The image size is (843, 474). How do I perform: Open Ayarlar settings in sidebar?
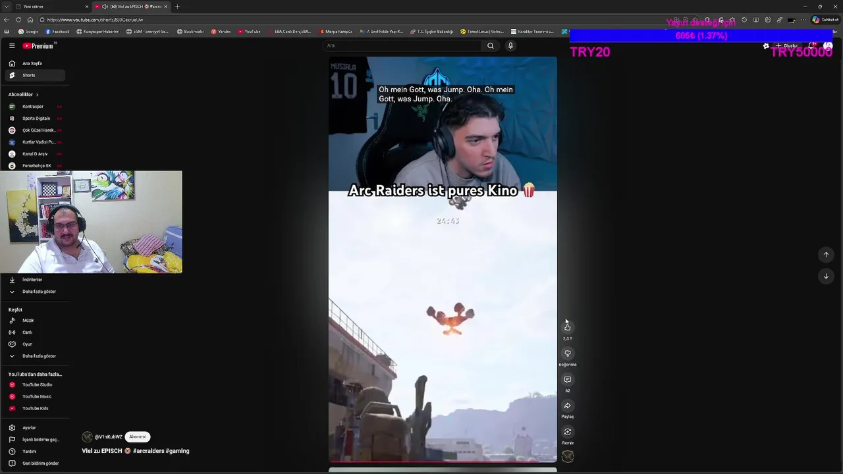tap(35, 428)
